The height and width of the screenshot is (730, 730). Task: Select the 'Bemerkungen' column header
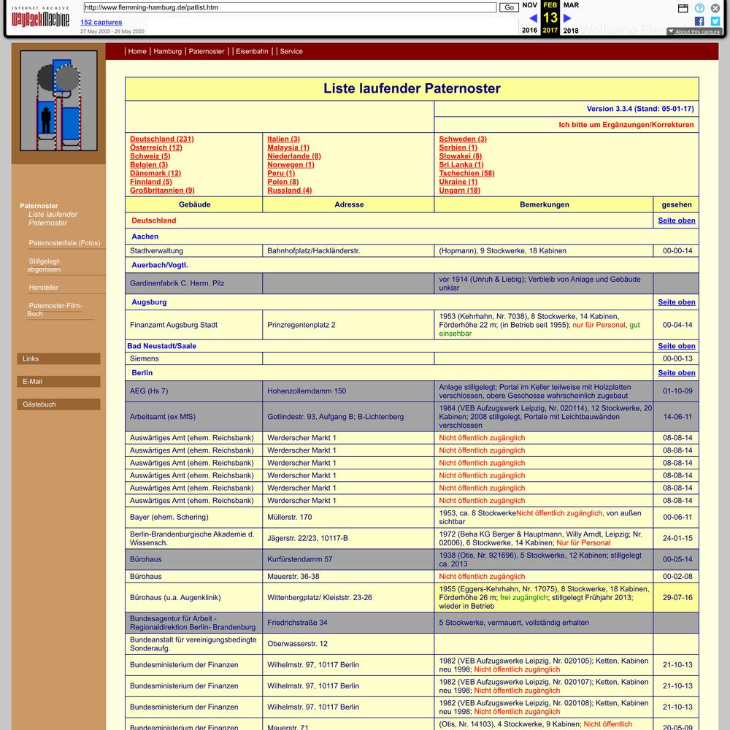click(x=544, y=204)
